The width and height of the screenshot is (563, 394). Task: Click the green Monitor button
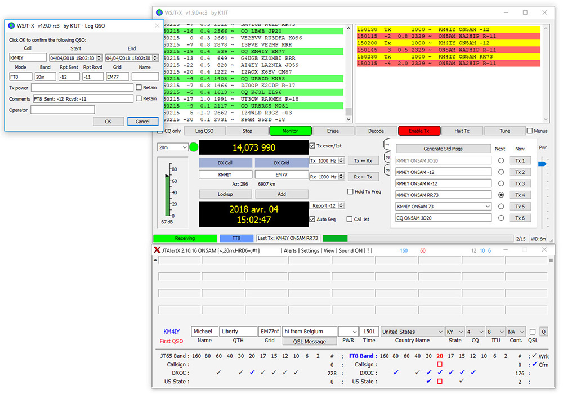pyautogui.click(x=290, y=131)
